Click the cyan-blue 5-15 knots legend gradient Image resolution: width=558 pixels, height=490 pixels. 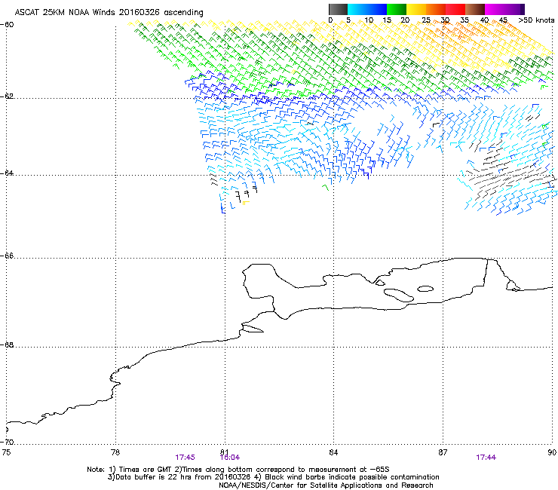(x=367, y=9)
